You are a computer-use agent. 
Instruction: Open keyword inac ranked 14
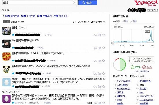point(141,92)
